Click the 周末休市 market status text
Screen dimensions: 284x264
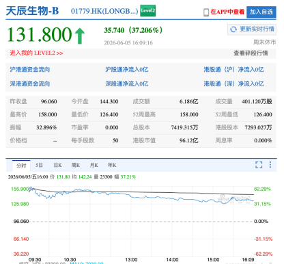point(265,42)
